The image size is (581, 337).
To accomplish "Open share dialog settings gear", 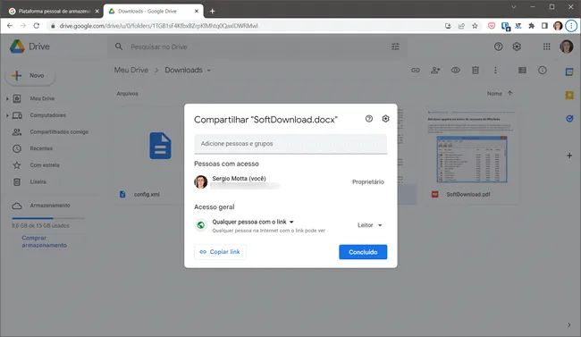I will tap(385, 119).
